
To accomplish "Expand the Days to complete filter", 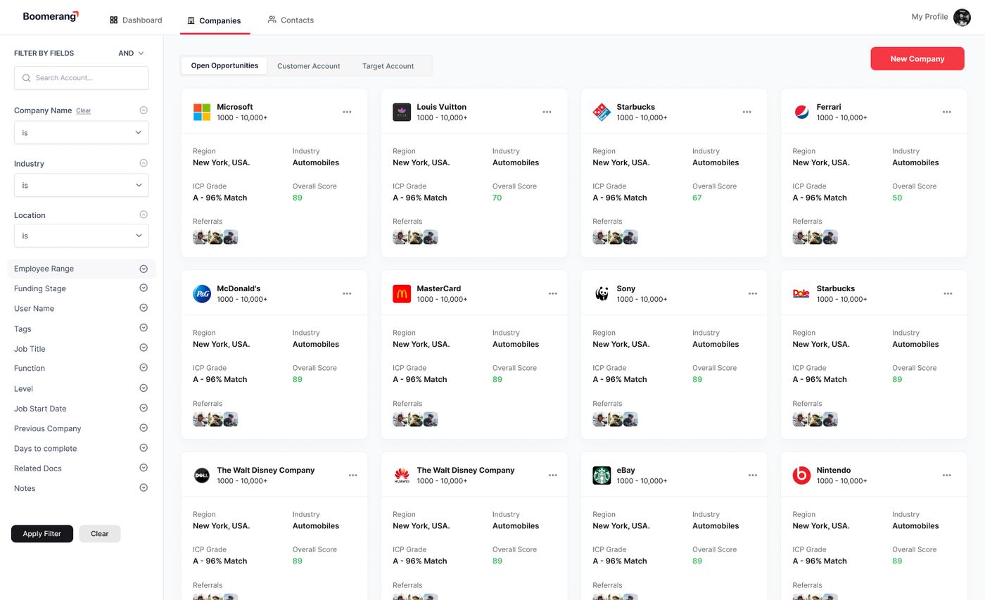I will (x=144, y=448).
